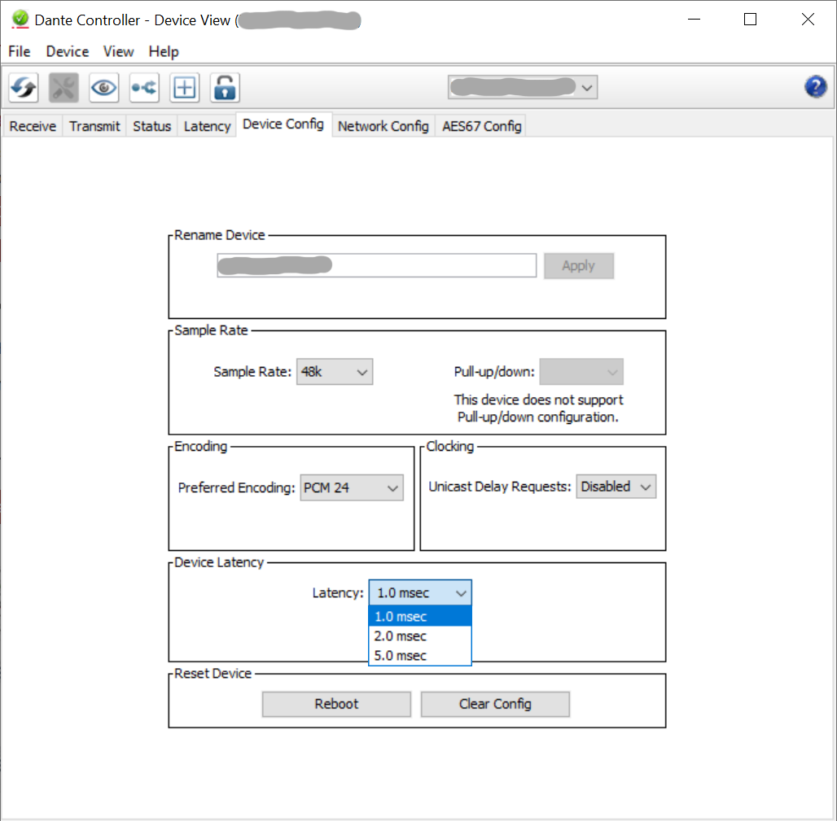This screenshot has width=837, height=821.
Task: Close the Dante Controller window
Action: click(x=808, y=20)
